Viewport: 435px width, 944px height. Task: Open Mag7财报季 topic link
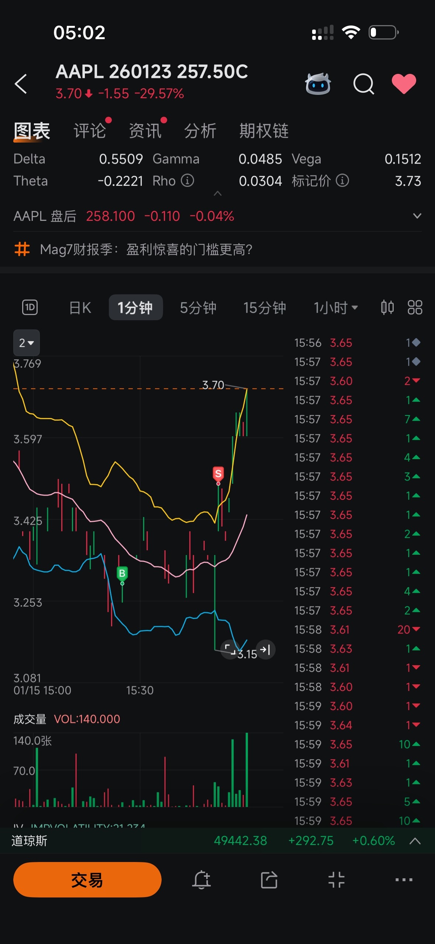coord(146,250)
